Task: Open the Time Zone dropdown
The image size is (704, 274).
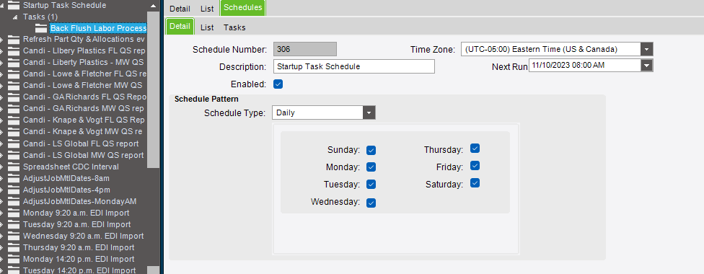Action: pos(646,49)
